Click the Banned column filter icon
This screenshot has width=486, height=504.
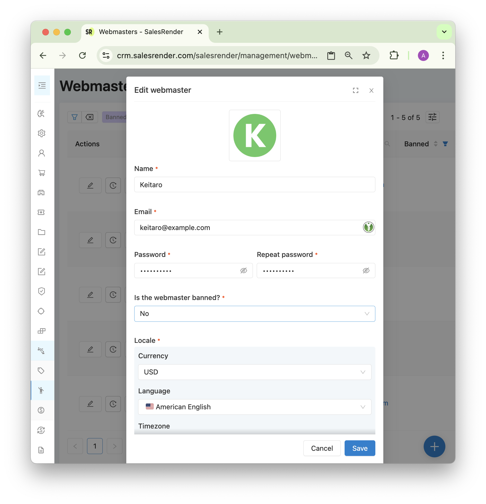pos(445,144)
